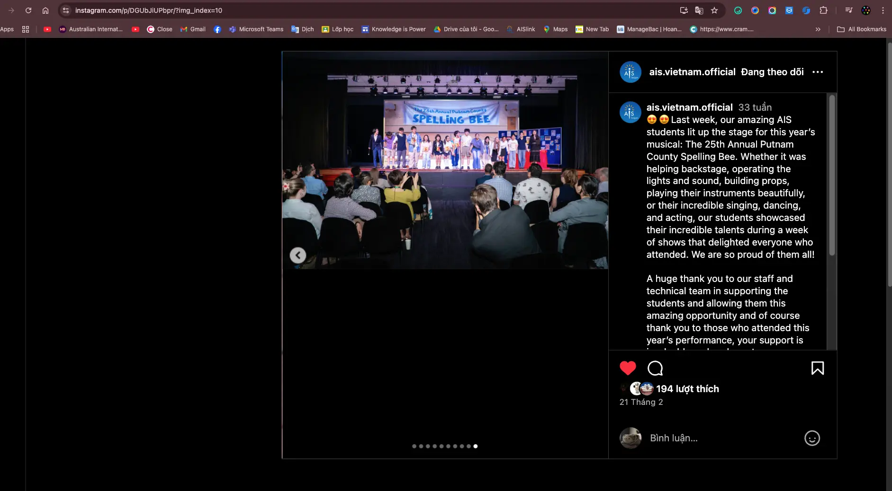Open the three-dot post options menu

coord(817,72)
